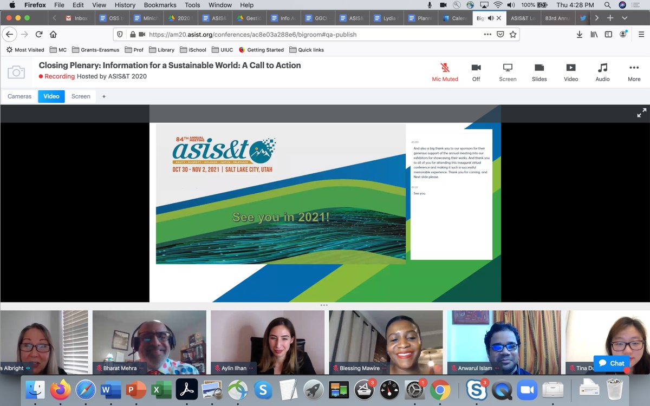
Task: Open the Getting Started bookmark
Action: (x=261, y=50)
